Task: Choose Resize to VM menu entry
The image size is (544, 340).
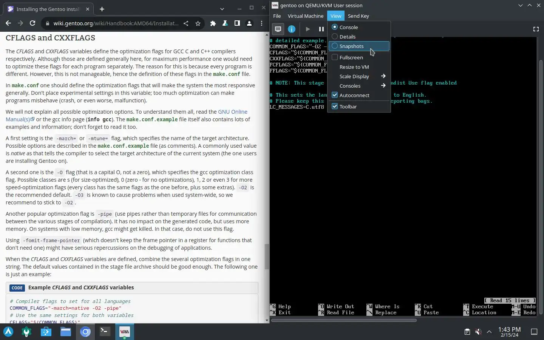Action: pos(359,67)
